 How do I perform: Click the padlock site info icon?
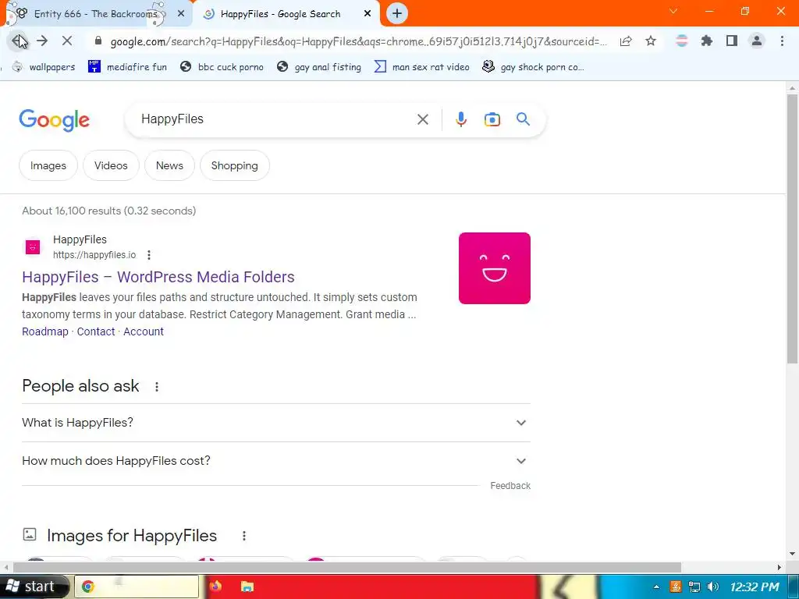click(98, 41)
